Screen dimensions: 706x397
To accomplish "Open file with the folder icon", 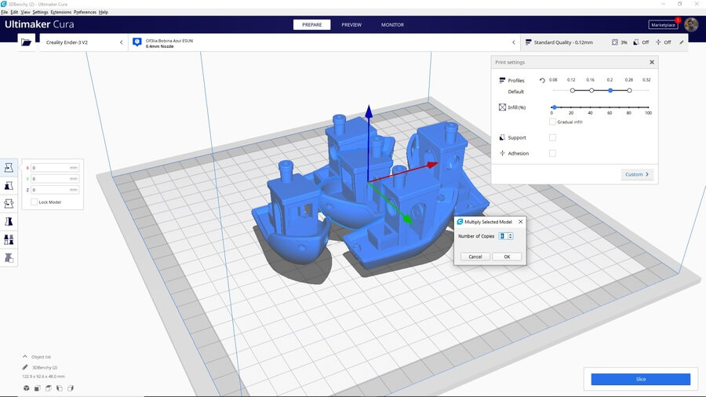I will [26, 42].
